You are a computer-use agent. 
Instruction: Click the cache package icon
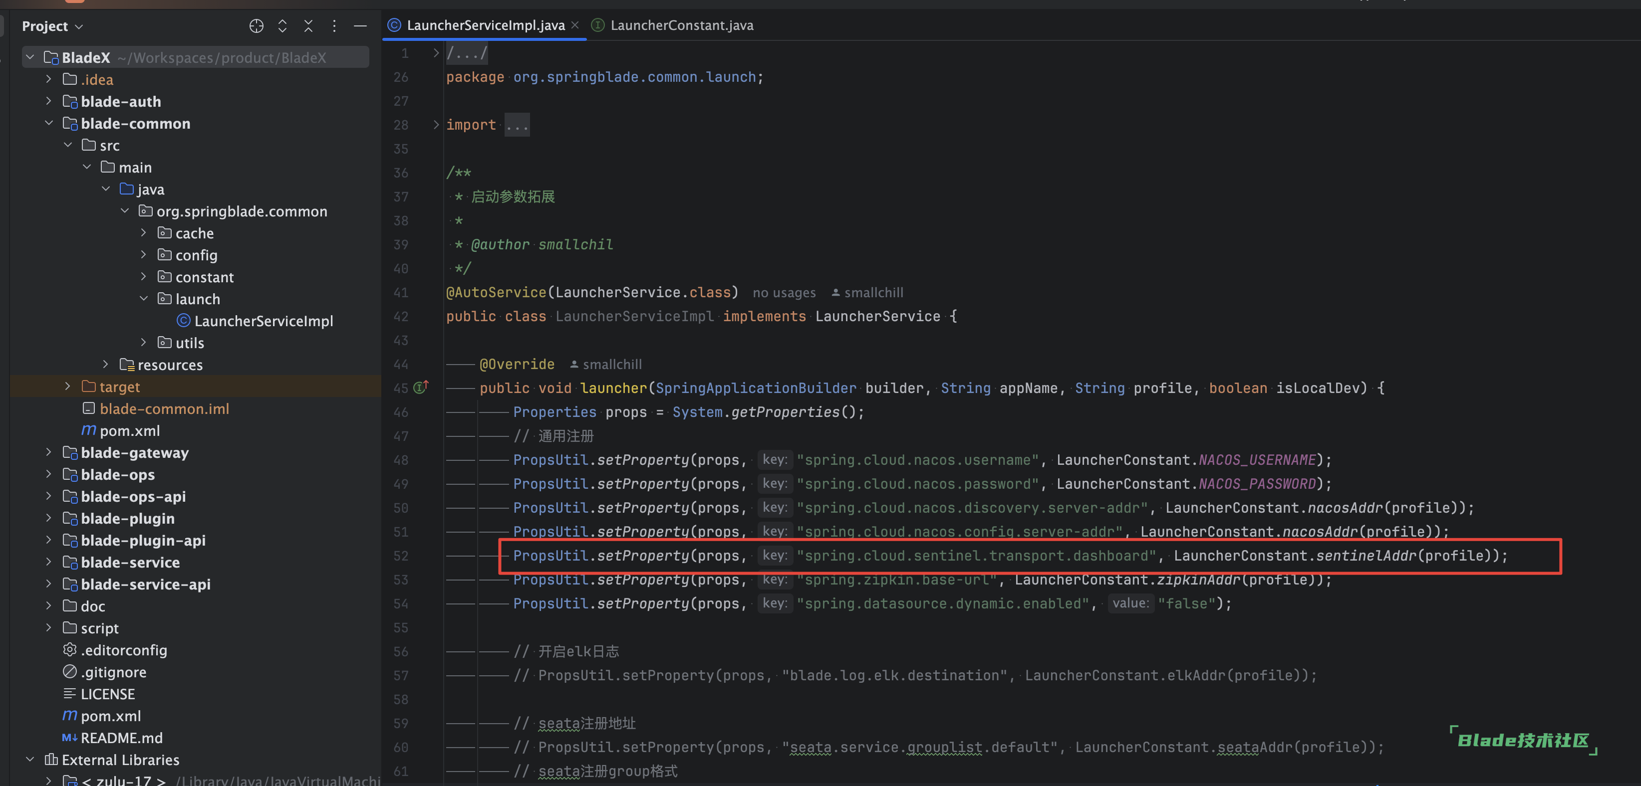point(164,233)
